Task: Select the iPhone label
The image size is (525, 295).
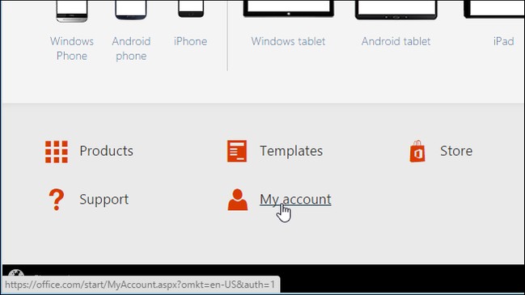Action: [191, 41]
